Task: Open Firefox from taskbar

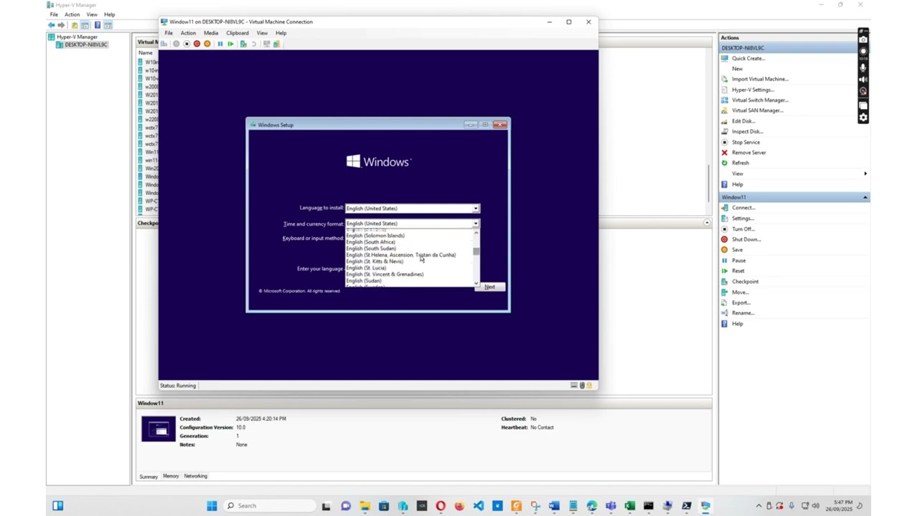Action: pos(459,506)
